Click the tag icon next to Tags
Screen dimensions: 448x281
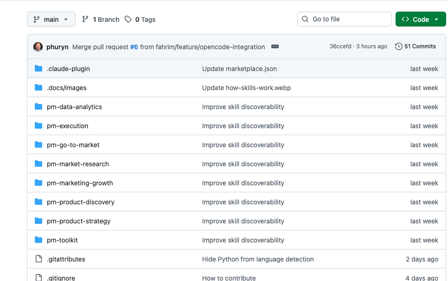coord(128,19)
